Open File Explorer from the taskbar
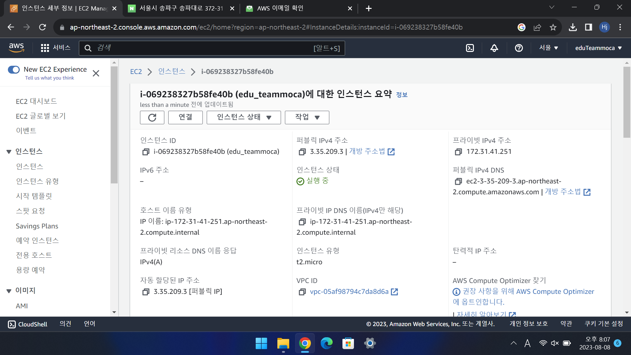The width and height of the screenshot is (631, 355). coord(283,343)
